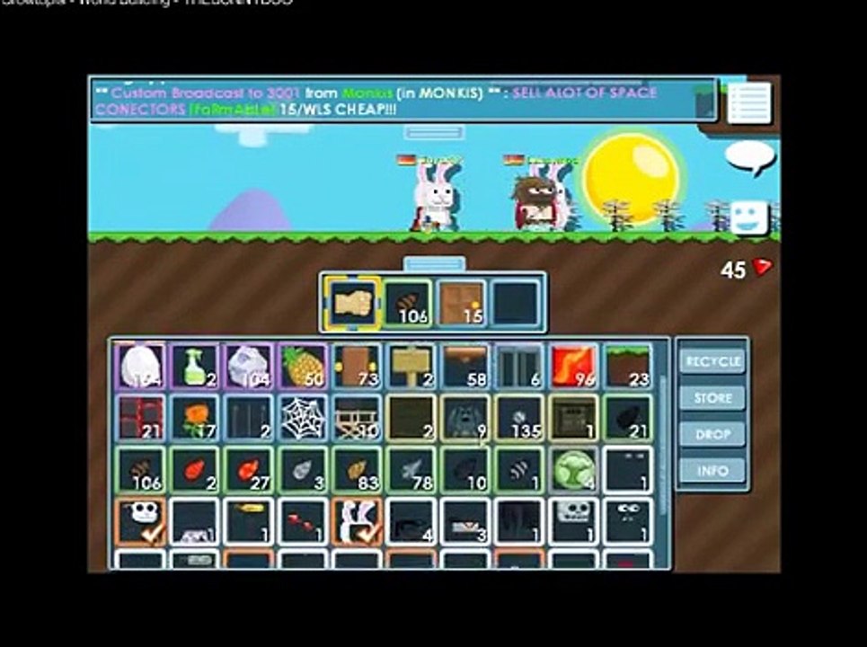
Task: Click the empty fourth hotbar slot
Action: tap(516, 304)
